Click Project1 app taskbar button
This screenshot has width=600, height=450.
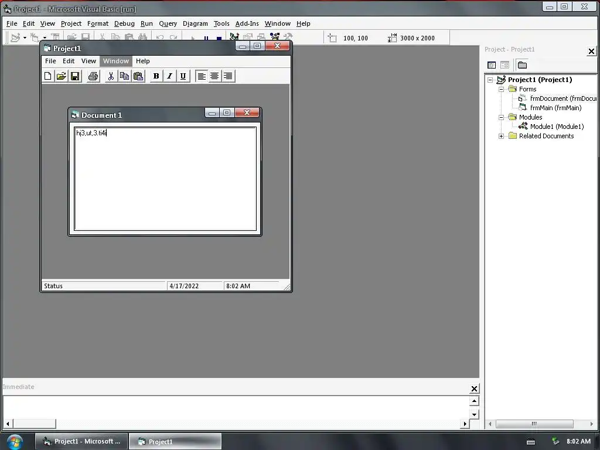(175, 442)
